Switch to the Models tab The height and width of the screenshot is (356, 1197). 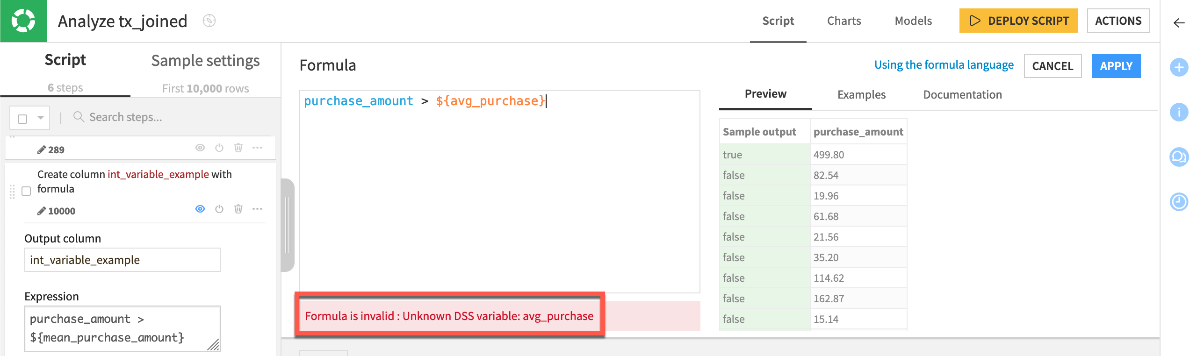[913, 21]
